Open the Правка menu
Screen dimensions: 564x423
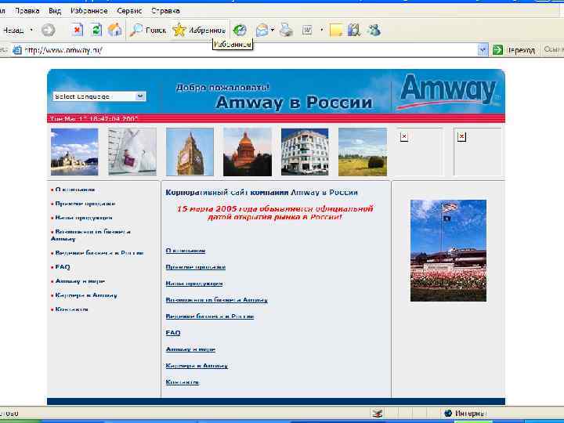(x=27, y=11)
